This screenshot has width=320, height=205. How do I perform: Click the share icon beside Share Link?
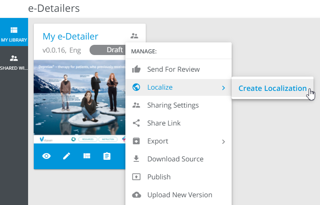(x=136, y=123)
